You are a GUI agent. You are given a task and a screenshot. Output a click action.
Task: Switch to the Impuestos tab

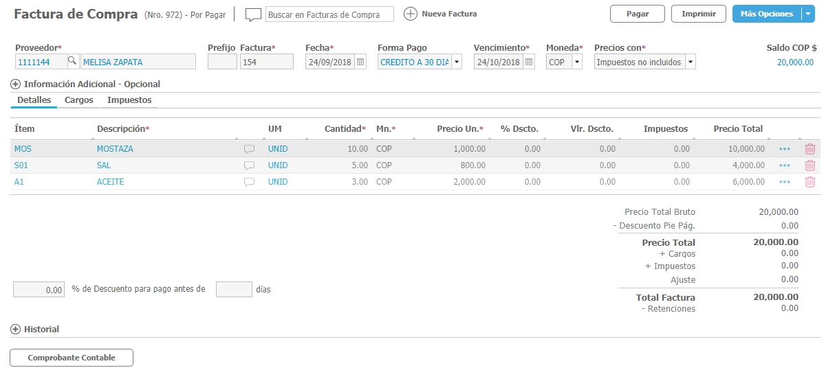click(x=129, y=100)
